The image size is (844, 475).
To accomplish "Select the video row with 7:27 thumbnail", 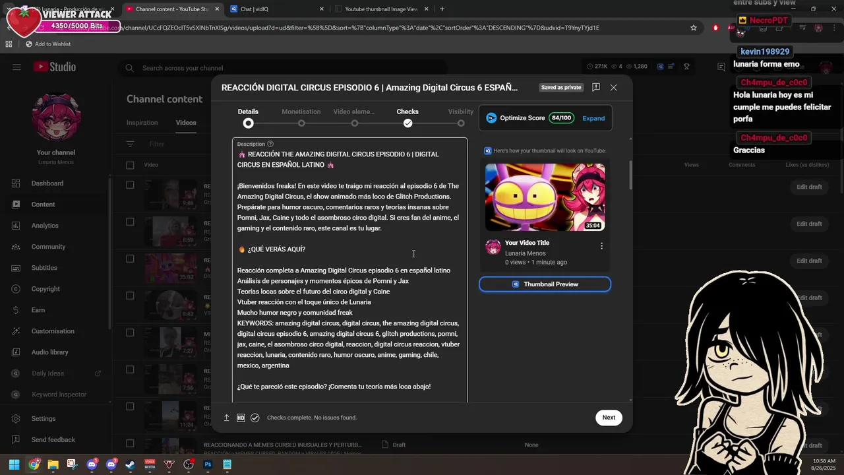I will pos(130,332).
